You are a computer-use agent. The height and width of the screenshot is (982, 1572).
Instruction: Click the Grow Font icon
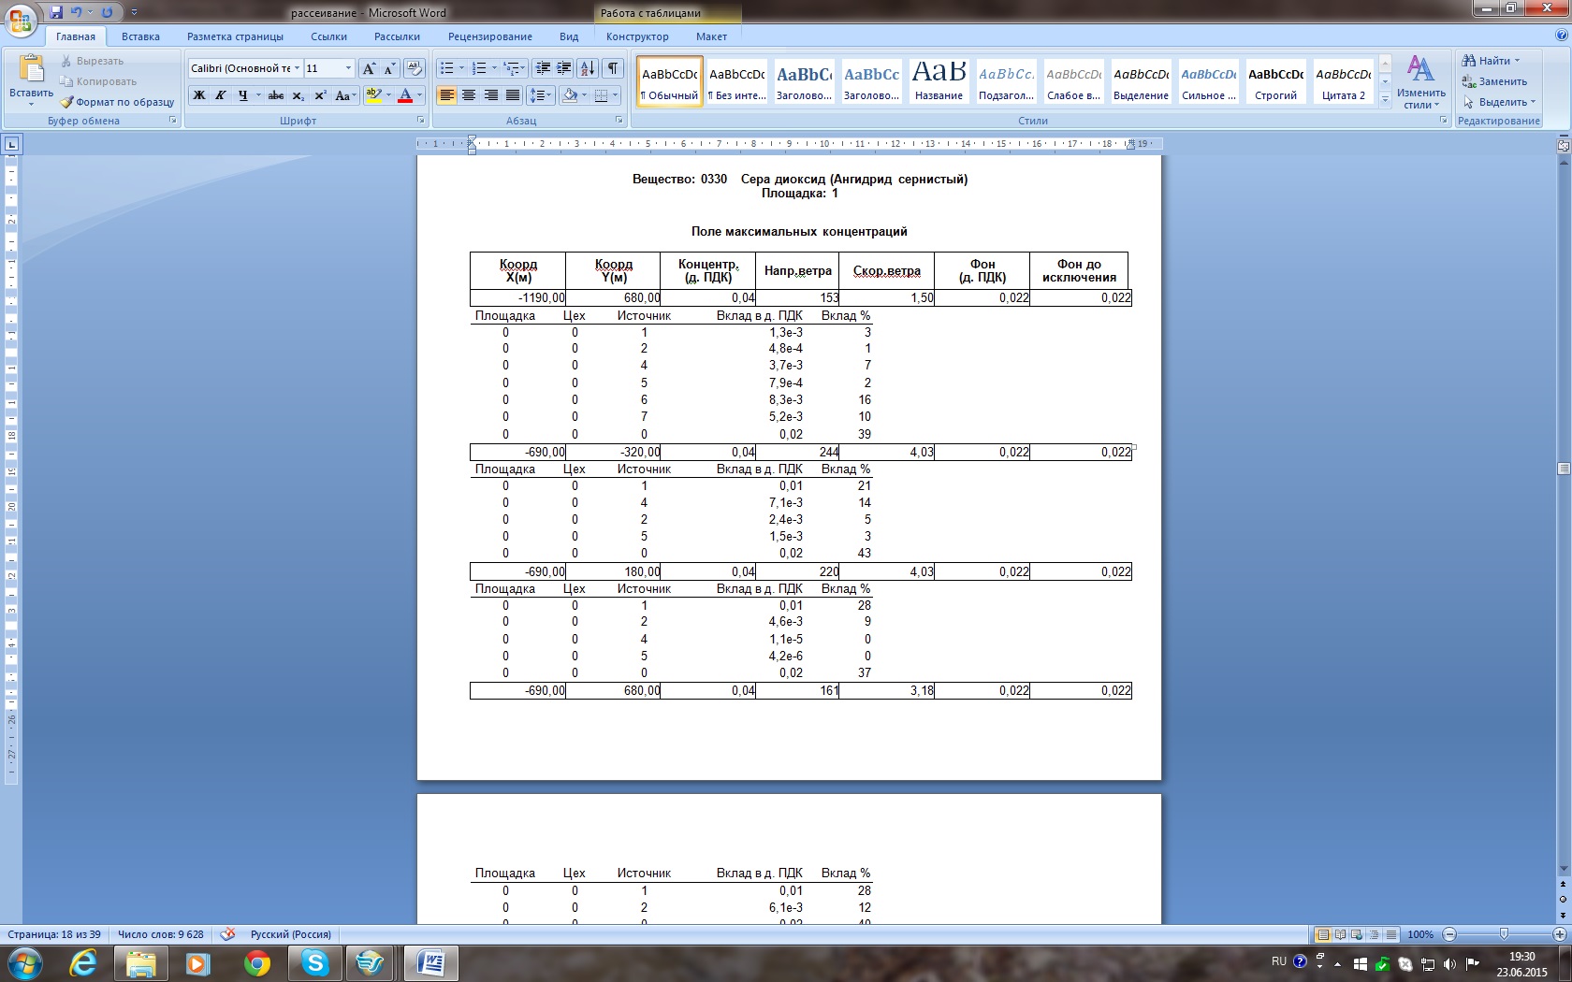369,68
